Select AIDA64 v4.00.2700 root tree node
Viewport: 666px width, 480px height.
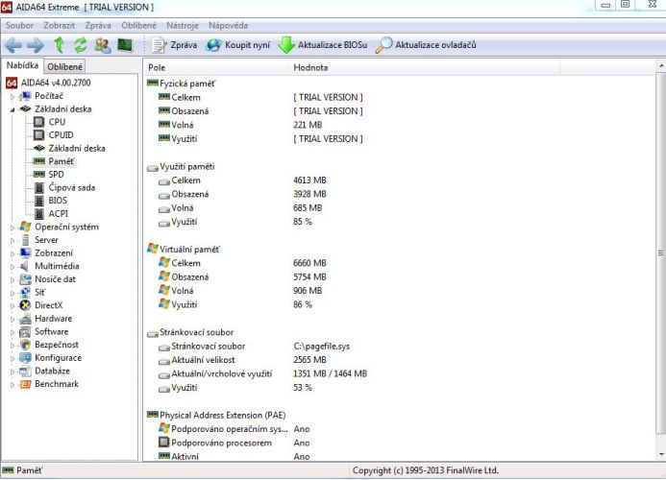48,83
